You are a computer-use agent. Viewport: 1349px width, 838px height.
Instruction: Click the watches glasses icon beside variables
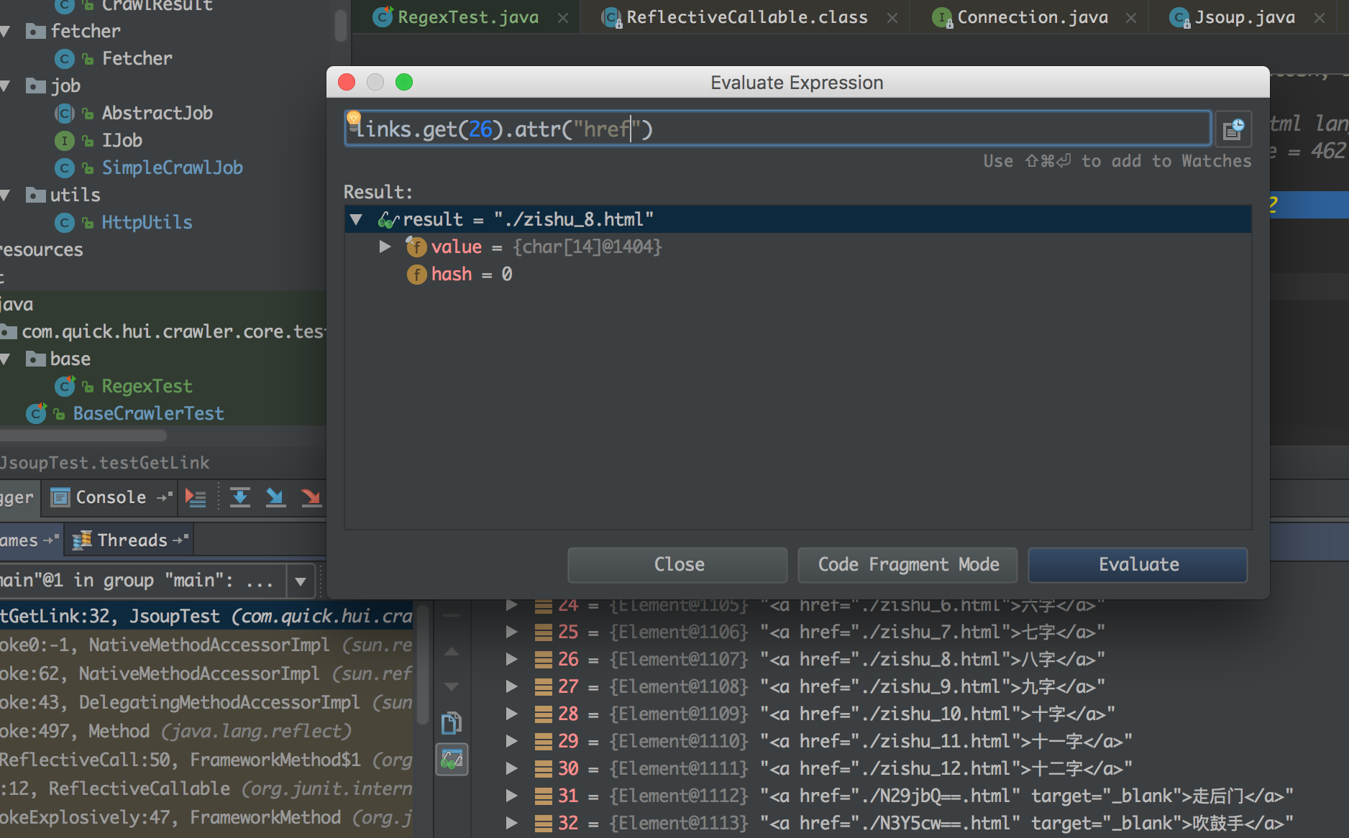[x=452, y=759]
